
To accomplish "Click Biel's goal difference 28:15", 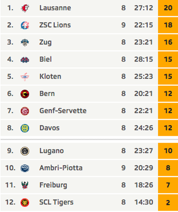I will [143, 59].
